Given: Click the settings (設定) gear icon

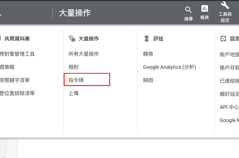Looking at the screenshot, I should pyautogui.click(x=223, y=39).
